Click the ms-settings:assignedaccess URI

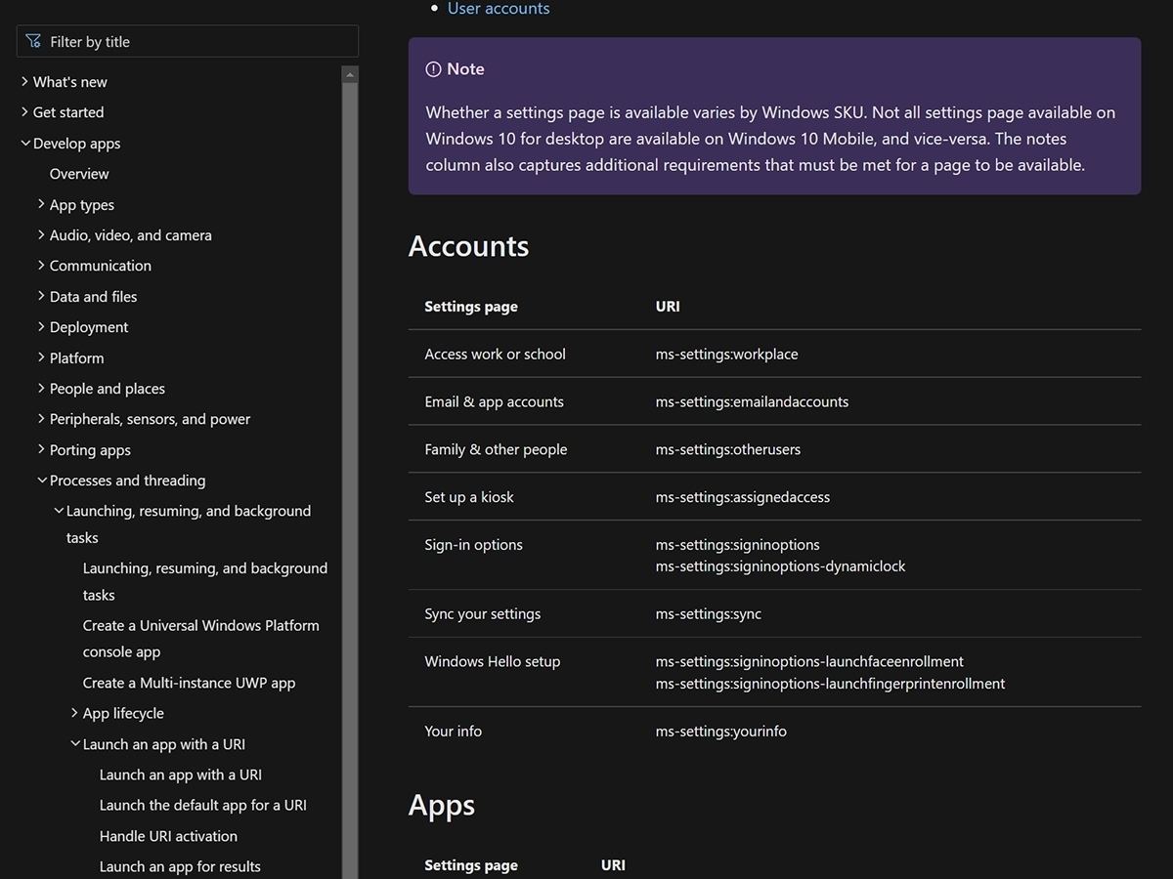(x=743, y=498)
